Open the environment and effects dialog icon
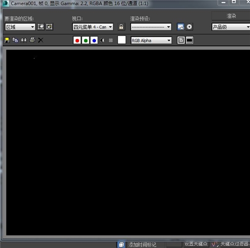250x248 pixels. click(x=189, y=27)
